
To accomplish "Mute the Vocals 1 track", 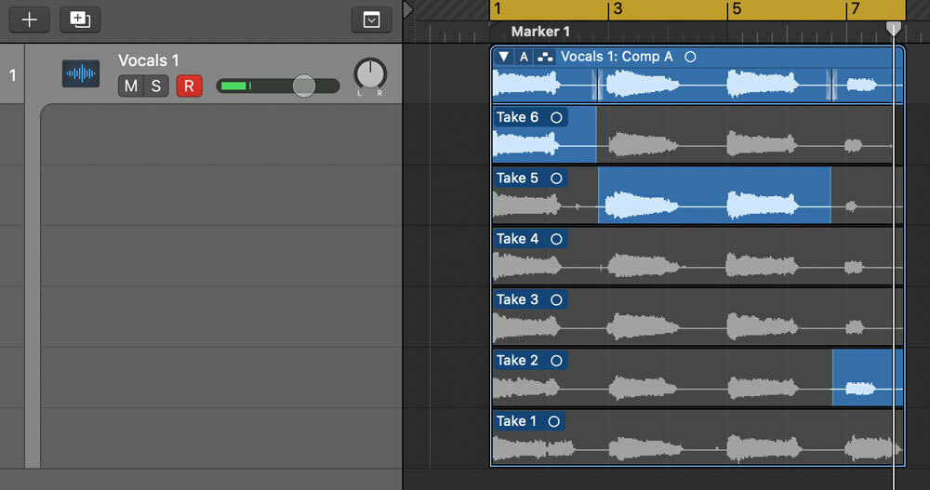I will (130, 86).
